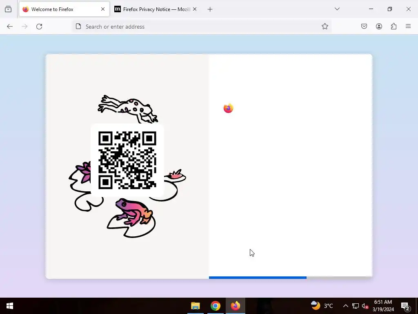Viewport: 418px width, 314px height.
Task: Open a new tab with the plus button
Action: click(x=210, y=9)
